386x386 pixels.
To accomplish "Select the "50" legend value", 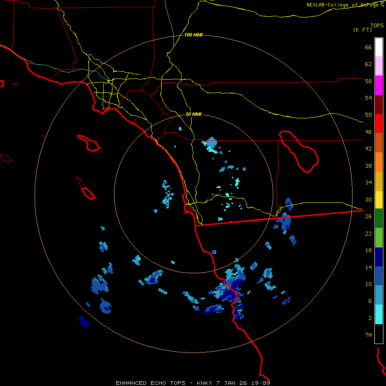I will pyautogui.click(x=368, y=115).
